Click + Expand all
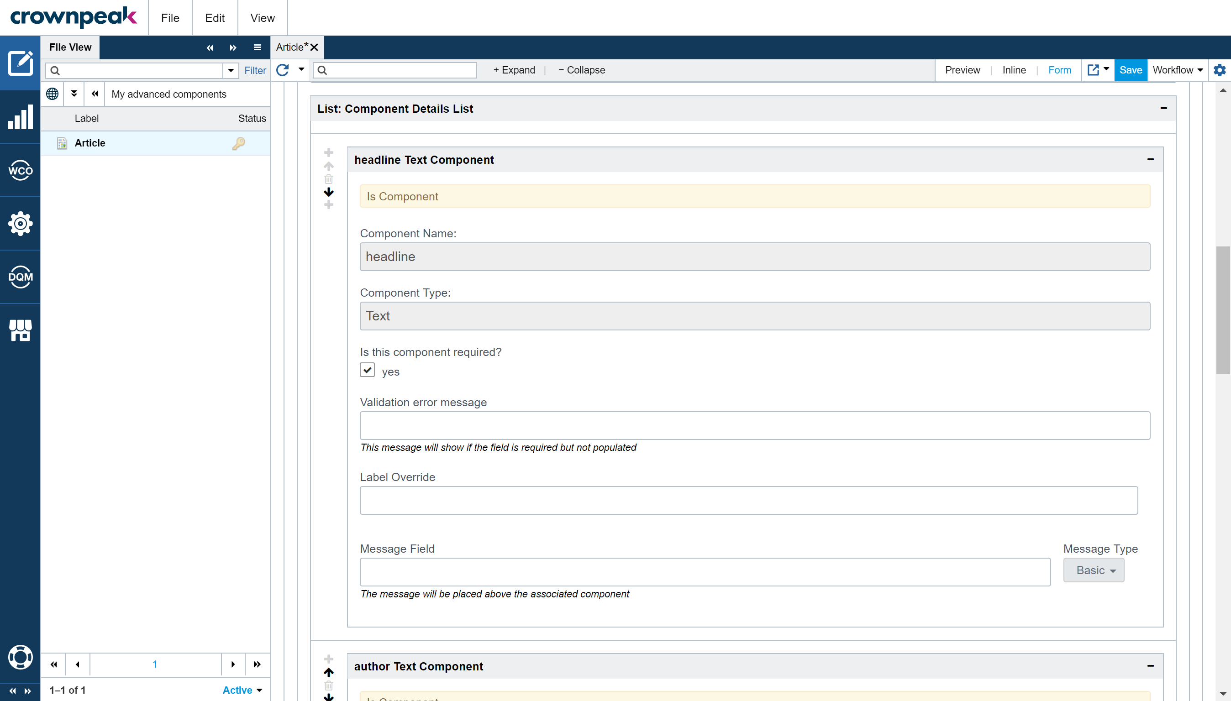 pos(514,70)
